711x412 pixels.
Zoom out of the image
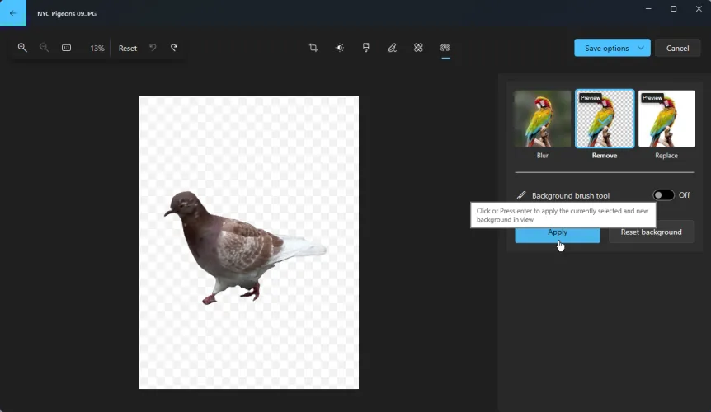pos(44,48)
